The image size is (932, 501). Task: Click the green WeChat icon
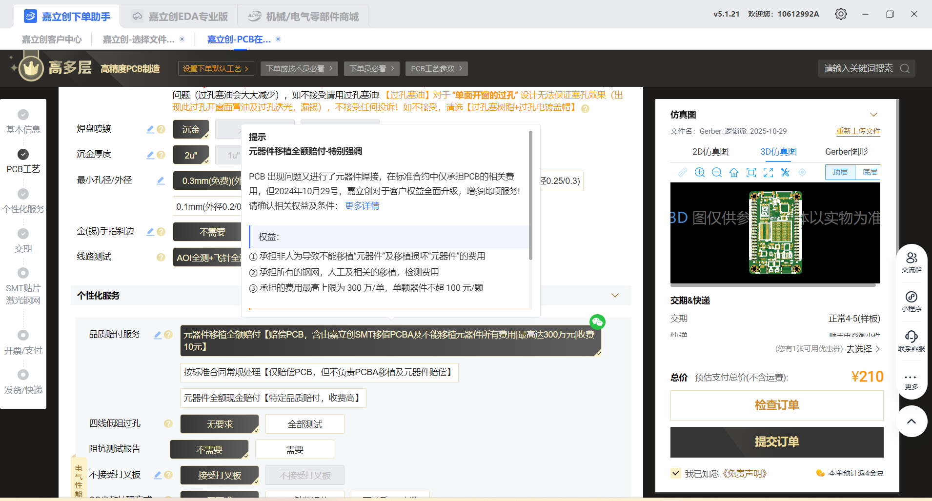coord(597,321)
